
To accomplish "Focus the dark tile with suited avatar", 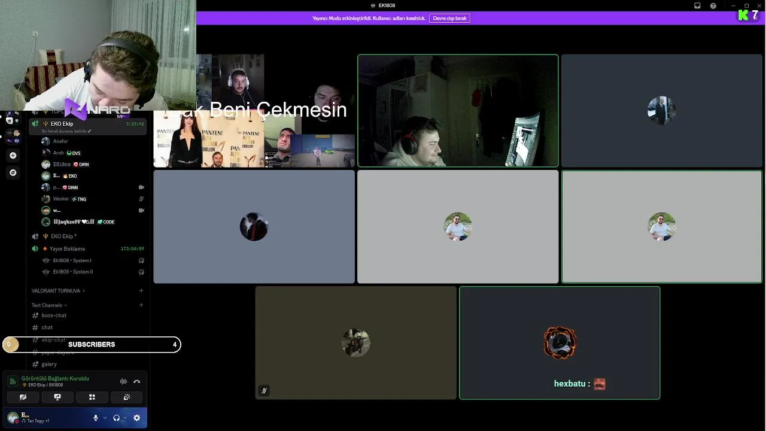I will coord(661,111).
